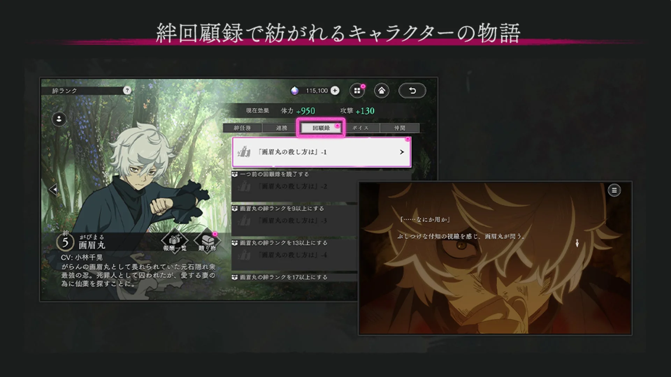Click the scroll icon on memoir entry -1
Image resolution: width=671 pixels, height=377 pixels.
tap(245, 152)
